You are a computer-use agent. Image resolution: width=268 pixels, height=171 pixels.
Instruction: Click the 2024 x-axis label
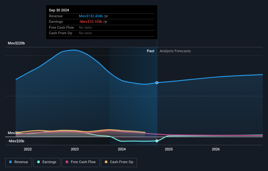122,149
